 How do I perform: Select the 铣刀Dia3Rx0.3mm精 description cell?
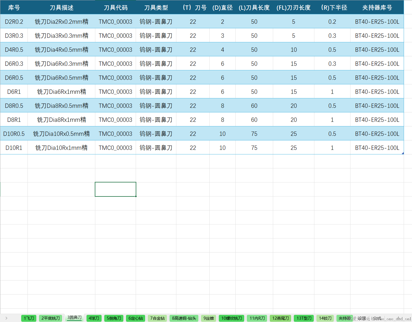click(62, 35)
